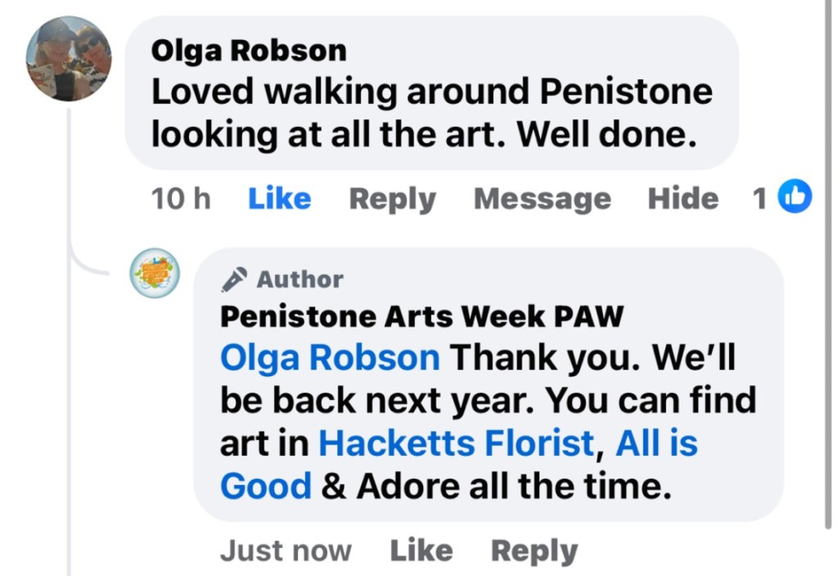Click the blue Olga Robson mention
This screenshot has height=576, width=838.
330,358
